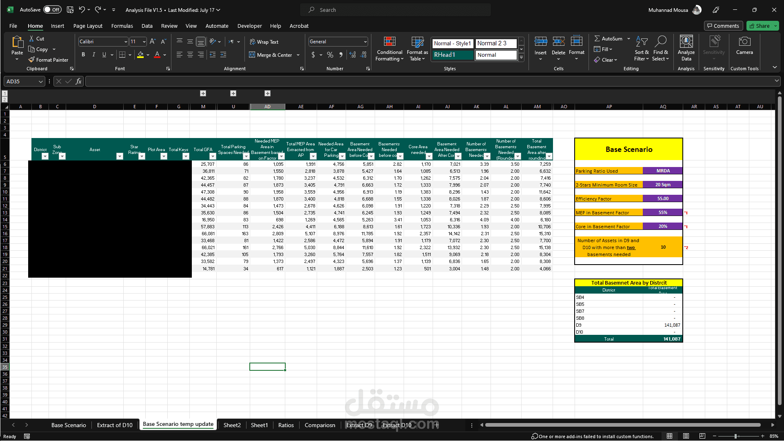Switch to Page Break Preview view

pos(702,436)
